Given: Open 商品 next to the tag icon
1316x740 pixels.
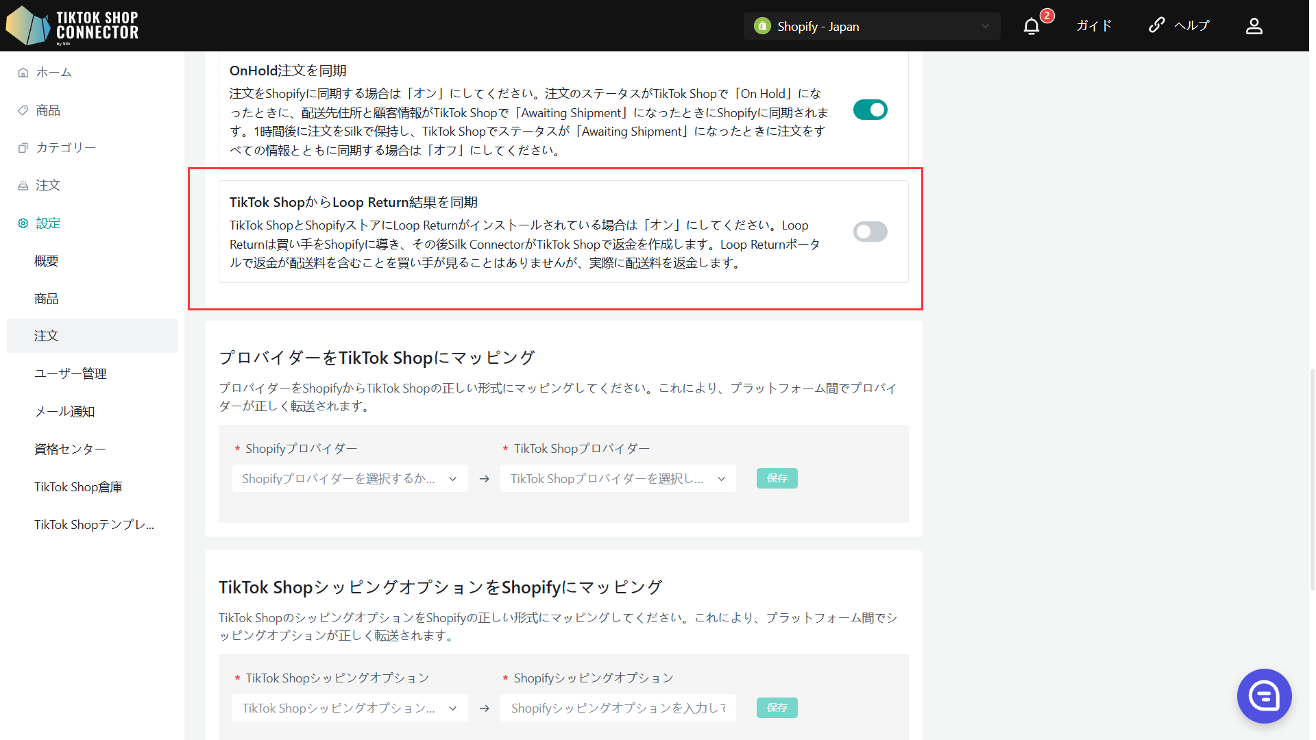Looking at the screenshot, I should (48, 110).
